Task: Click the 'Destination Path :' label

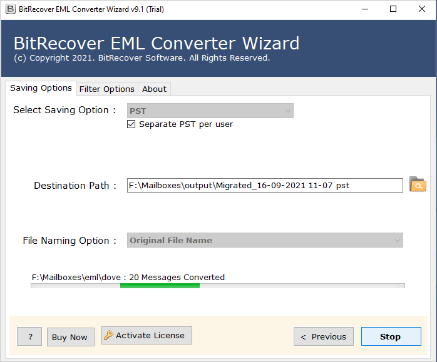Action: pyautogui.click(x=75, y=185)
